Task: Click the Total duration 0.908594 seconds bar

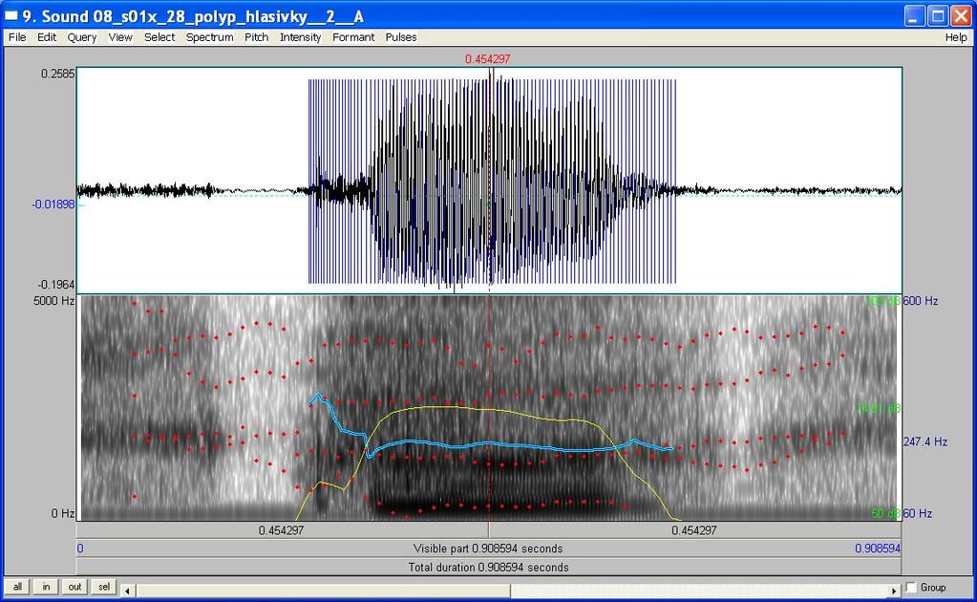Action: [489, 567]
